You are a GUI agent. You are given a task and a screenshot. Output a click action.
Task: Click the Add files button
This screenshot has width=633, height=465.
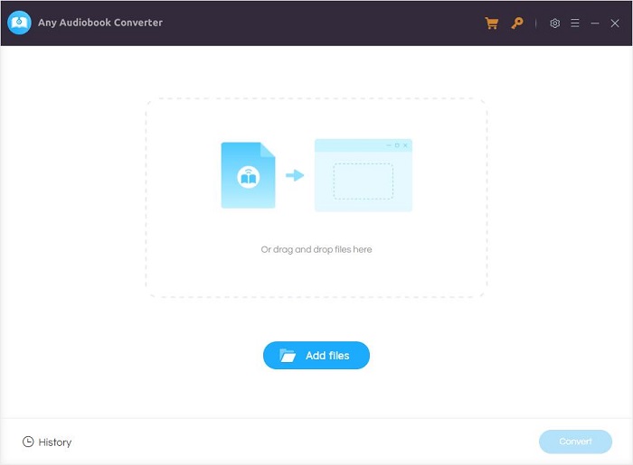316,356
